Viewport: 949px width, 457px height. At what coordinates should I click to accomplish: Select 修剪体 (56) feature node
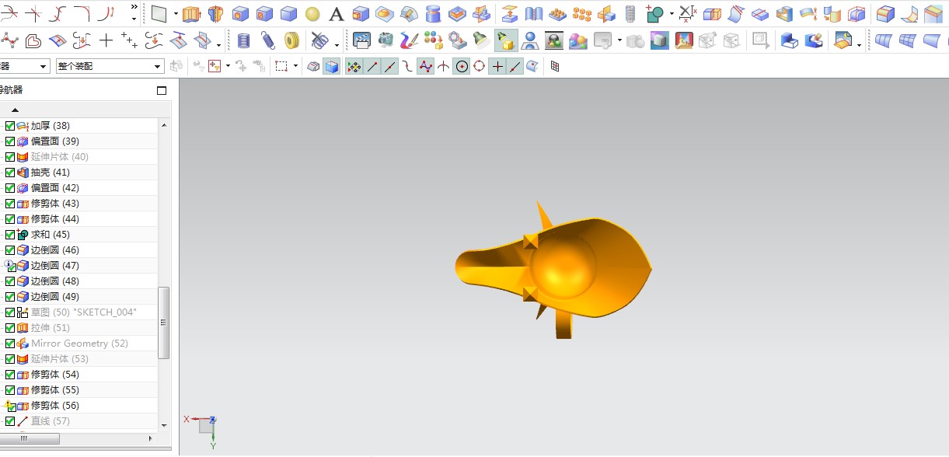point(55,406)
